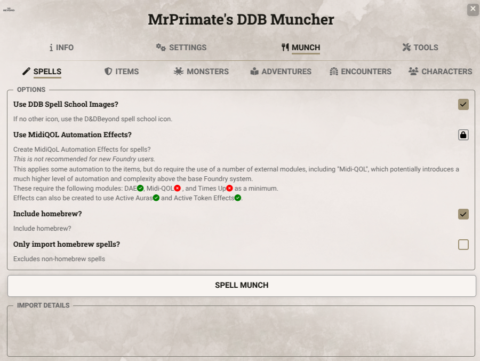Click the bold 'Include homebrew?' label
Image resolution: width=480 pixels, height=361 pixels.
47,214
